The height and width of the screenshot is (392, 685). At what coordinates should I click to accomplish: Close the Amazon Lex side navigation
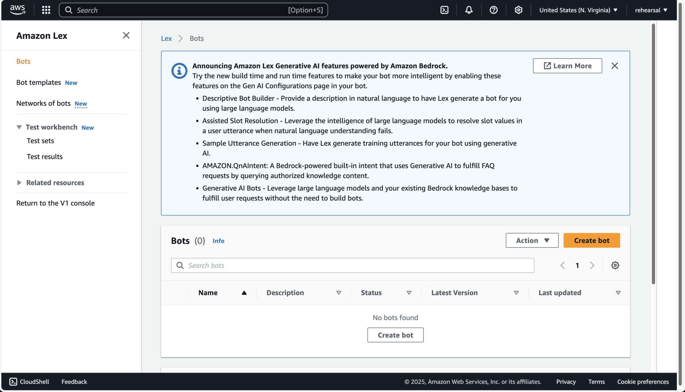pyautogui.click(x=126, y=35)
